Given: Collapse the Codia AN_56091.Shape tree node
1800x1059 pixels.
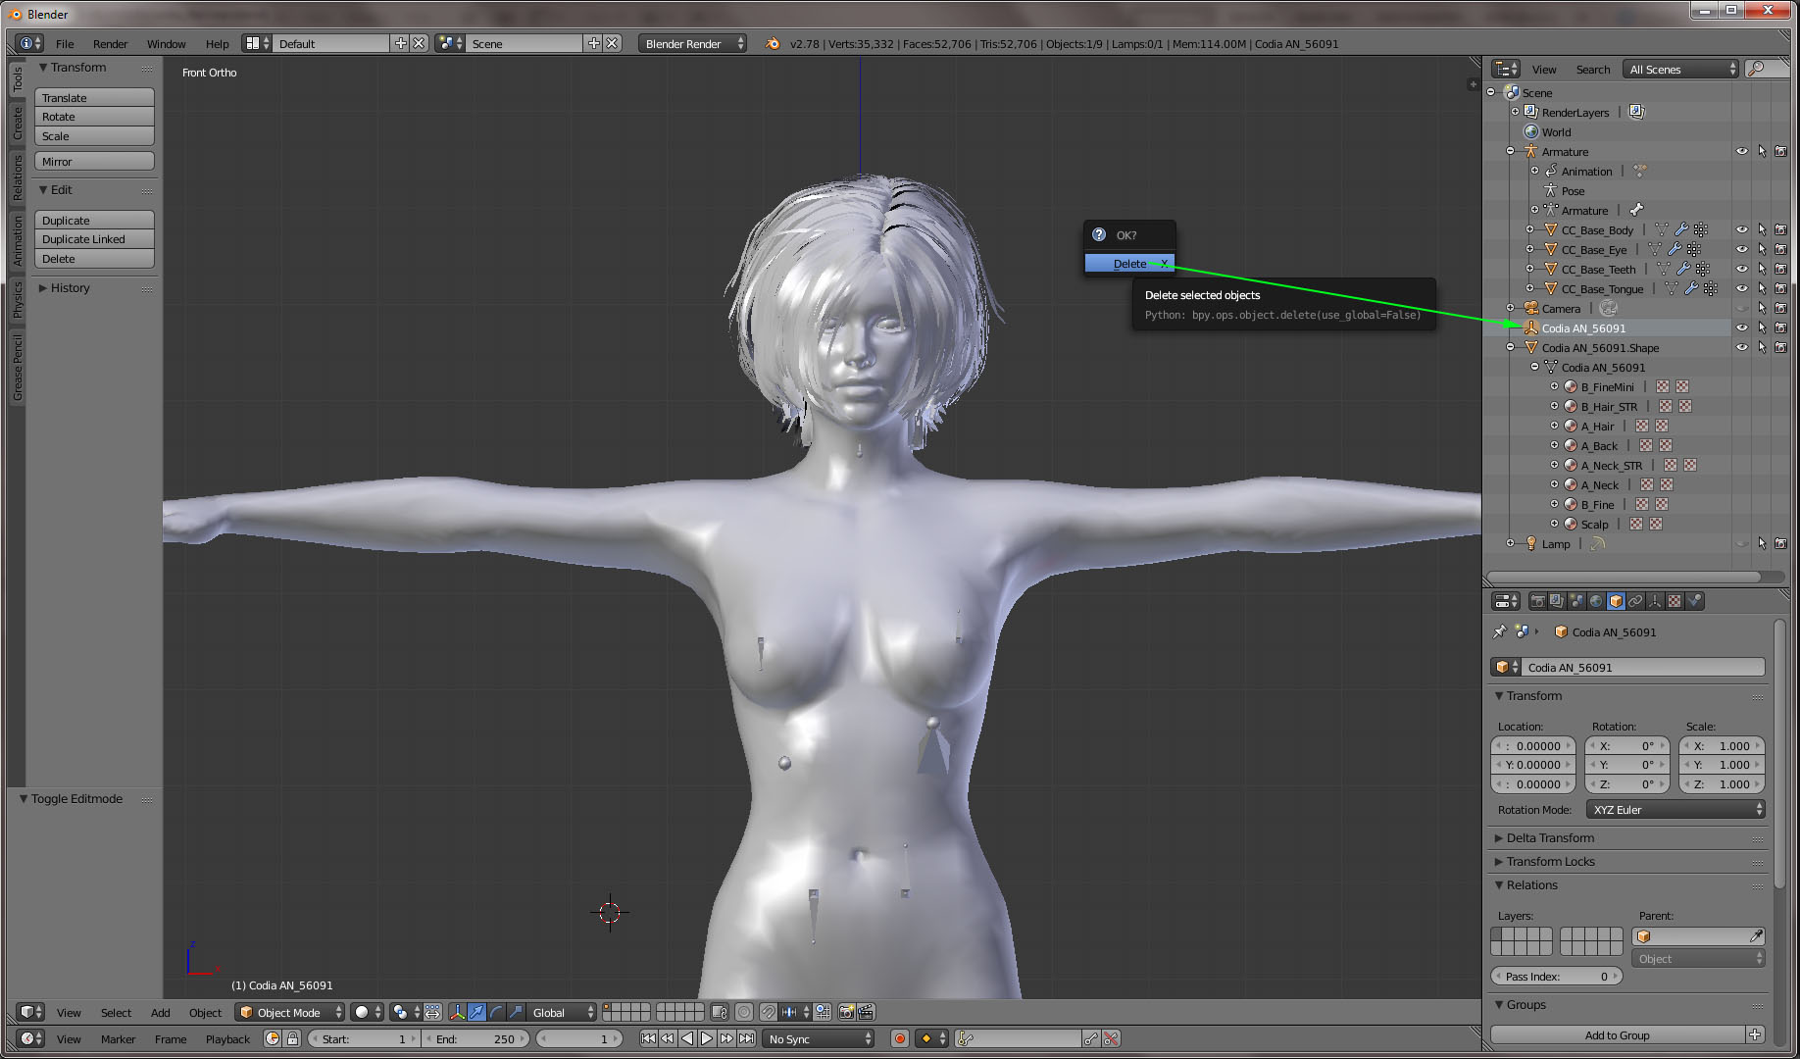Looking at the screenshot, I should [x=1511, y=347].
